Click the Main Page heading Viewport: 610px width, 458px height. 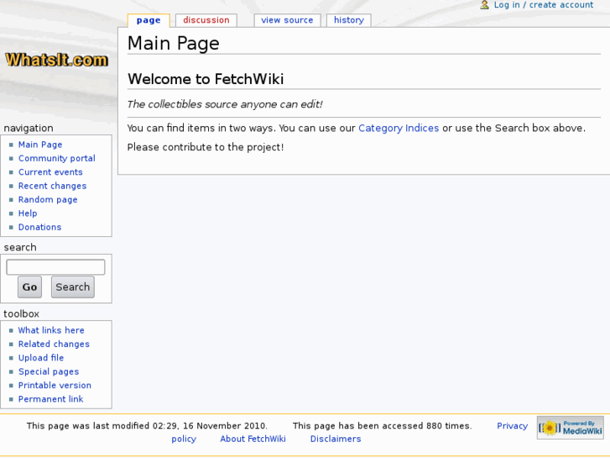point(174,43)
